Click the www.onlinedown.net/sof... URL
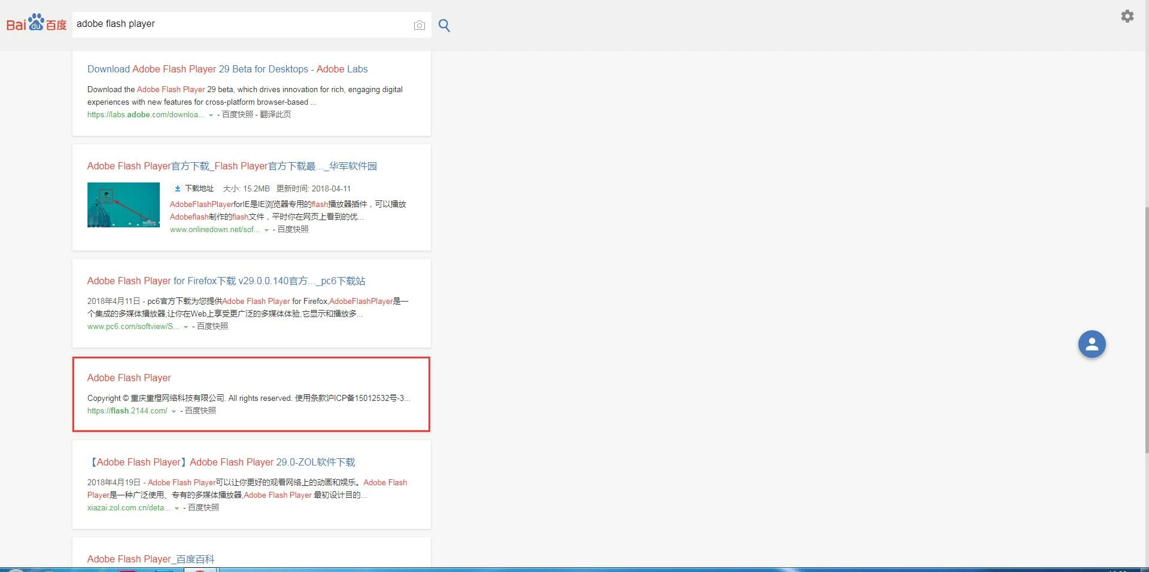1149x572 pixels. [x=215, y=229]
